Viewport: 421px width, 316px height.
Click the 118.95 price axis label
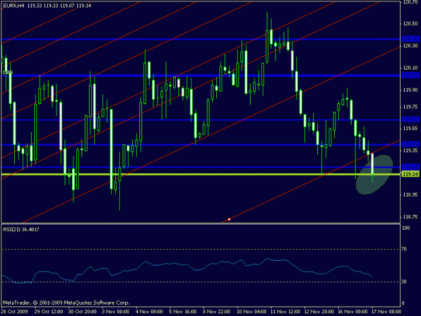click(410, 195)
